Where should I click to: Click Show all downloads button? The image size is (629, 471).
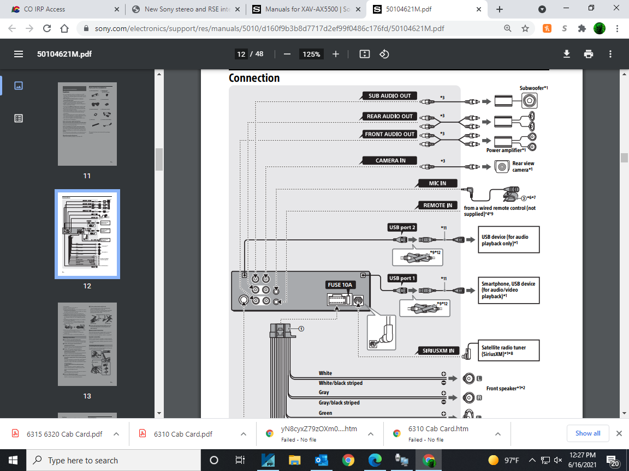click(588, 433)
